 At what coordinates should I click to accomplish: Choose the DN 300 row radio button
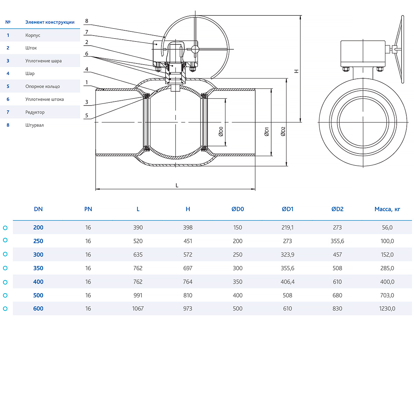(x=5, y=254)
